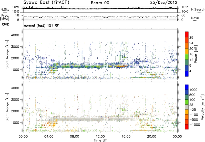Select the 'Power [dB]' colorbar title
Screen dimensions: 205x142
click(196, 54)
